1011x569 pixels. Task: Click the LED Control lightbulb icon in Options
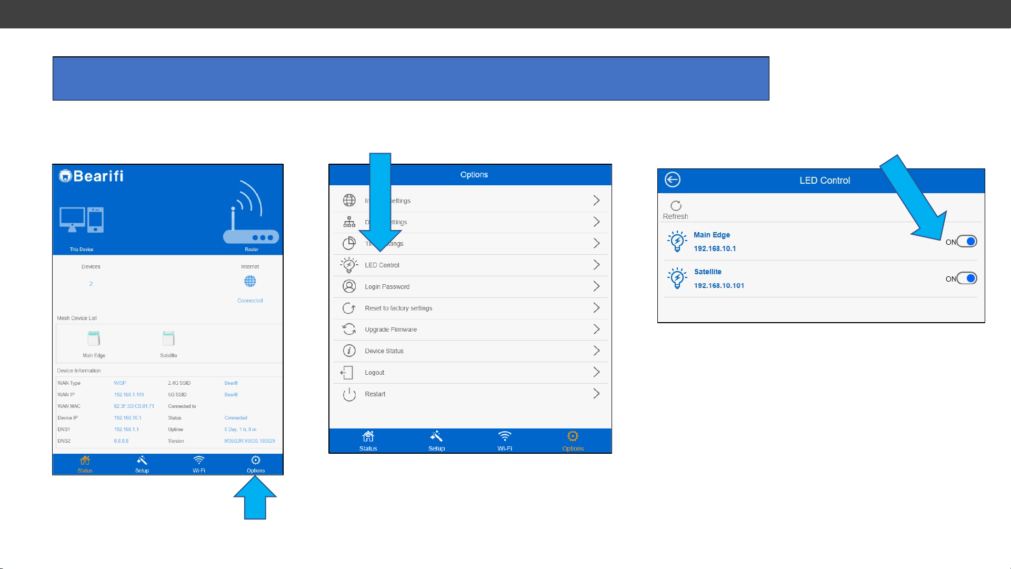tap(349, 265)
